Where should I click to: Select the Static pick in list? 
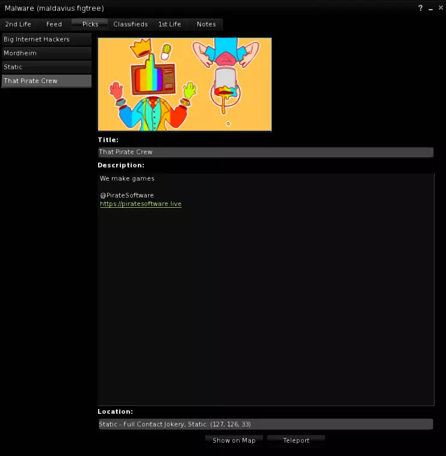tap(46, 67)
